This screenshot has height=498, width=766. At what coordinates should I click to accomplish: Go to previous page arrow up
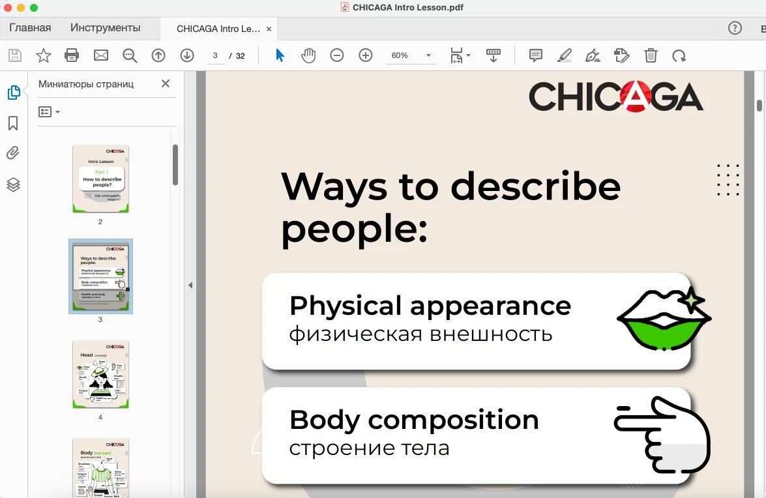[x=158, y=55]
